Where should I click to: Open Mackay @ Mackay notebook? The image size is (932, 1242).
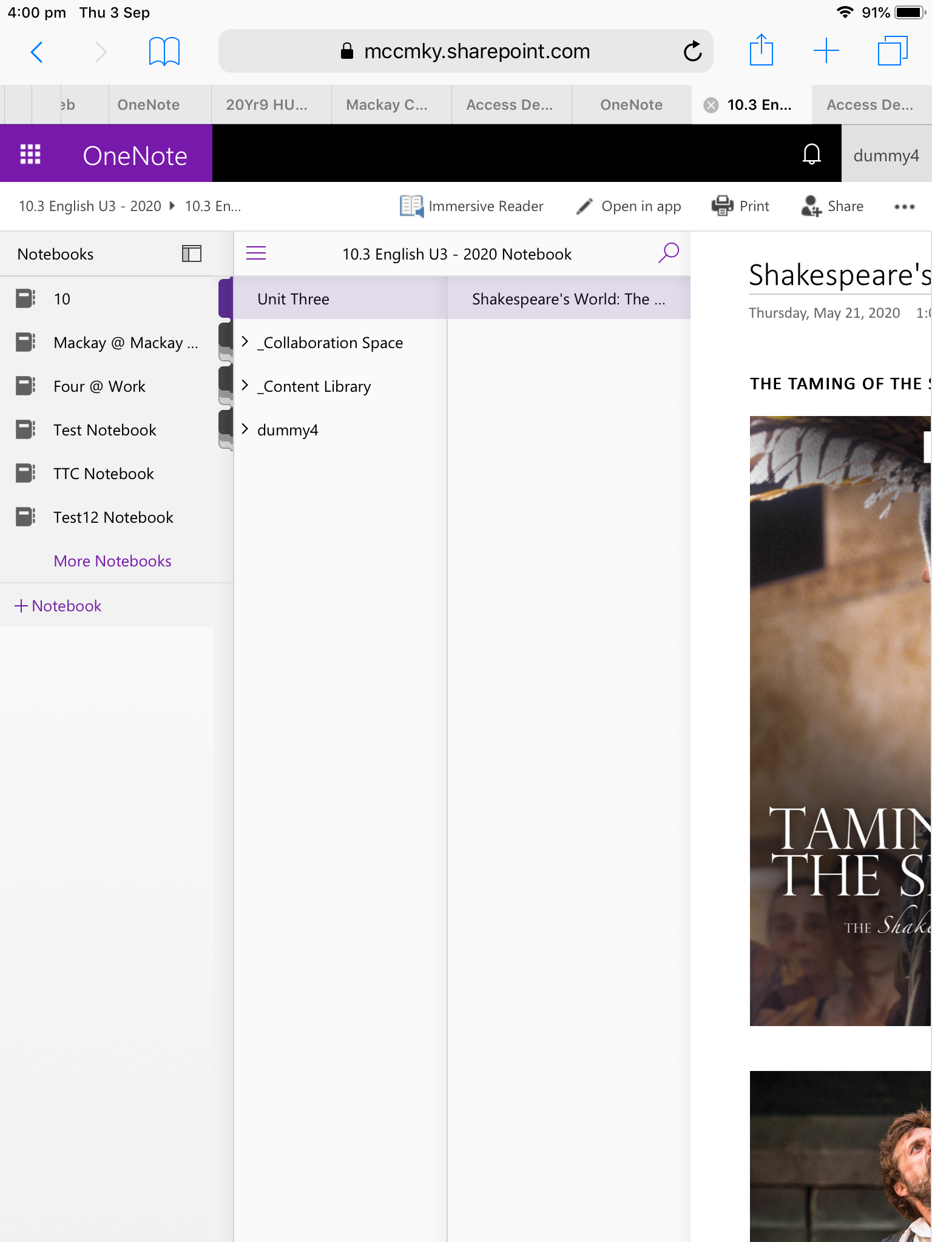tap(126, 343)
